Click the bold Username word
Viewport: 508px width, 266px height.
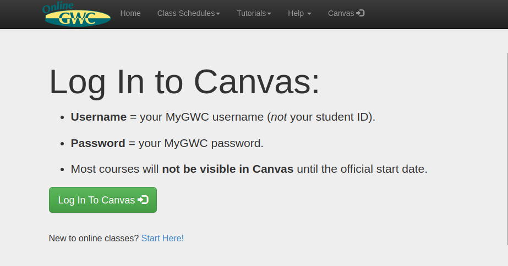(x=99, y=117)
